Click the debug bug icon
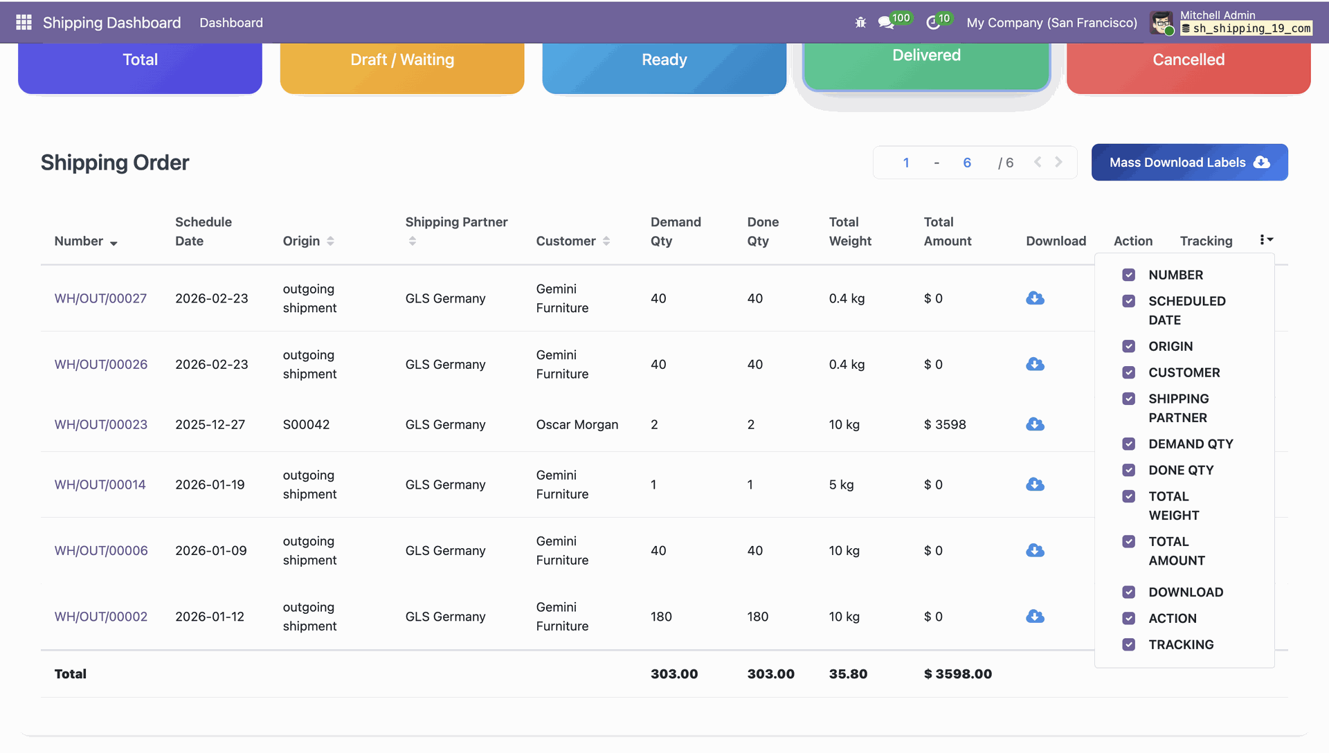1329x753 pixels. pyautogui.click(x=860, y=23)
